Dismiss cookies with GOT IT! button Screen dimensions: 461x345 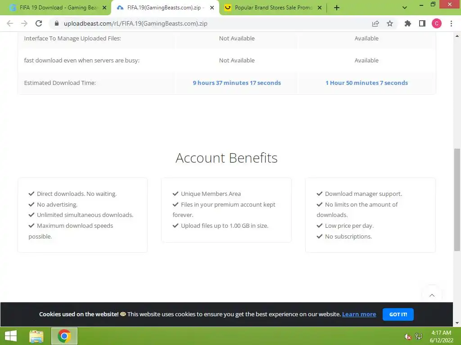click(x=398, y=314)
